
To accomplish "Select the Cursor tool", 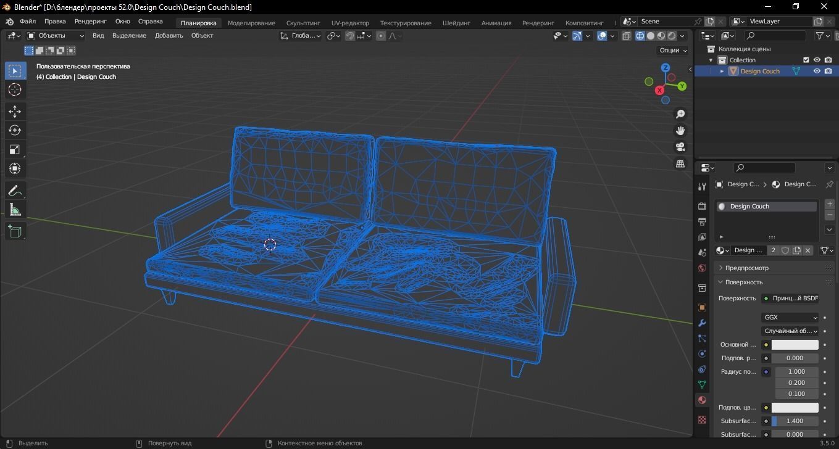I will point(15,89).
